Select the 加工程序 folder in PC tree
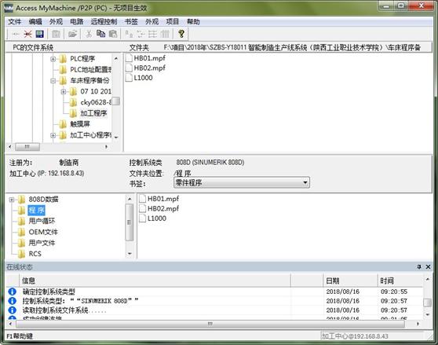 [93, 113]
